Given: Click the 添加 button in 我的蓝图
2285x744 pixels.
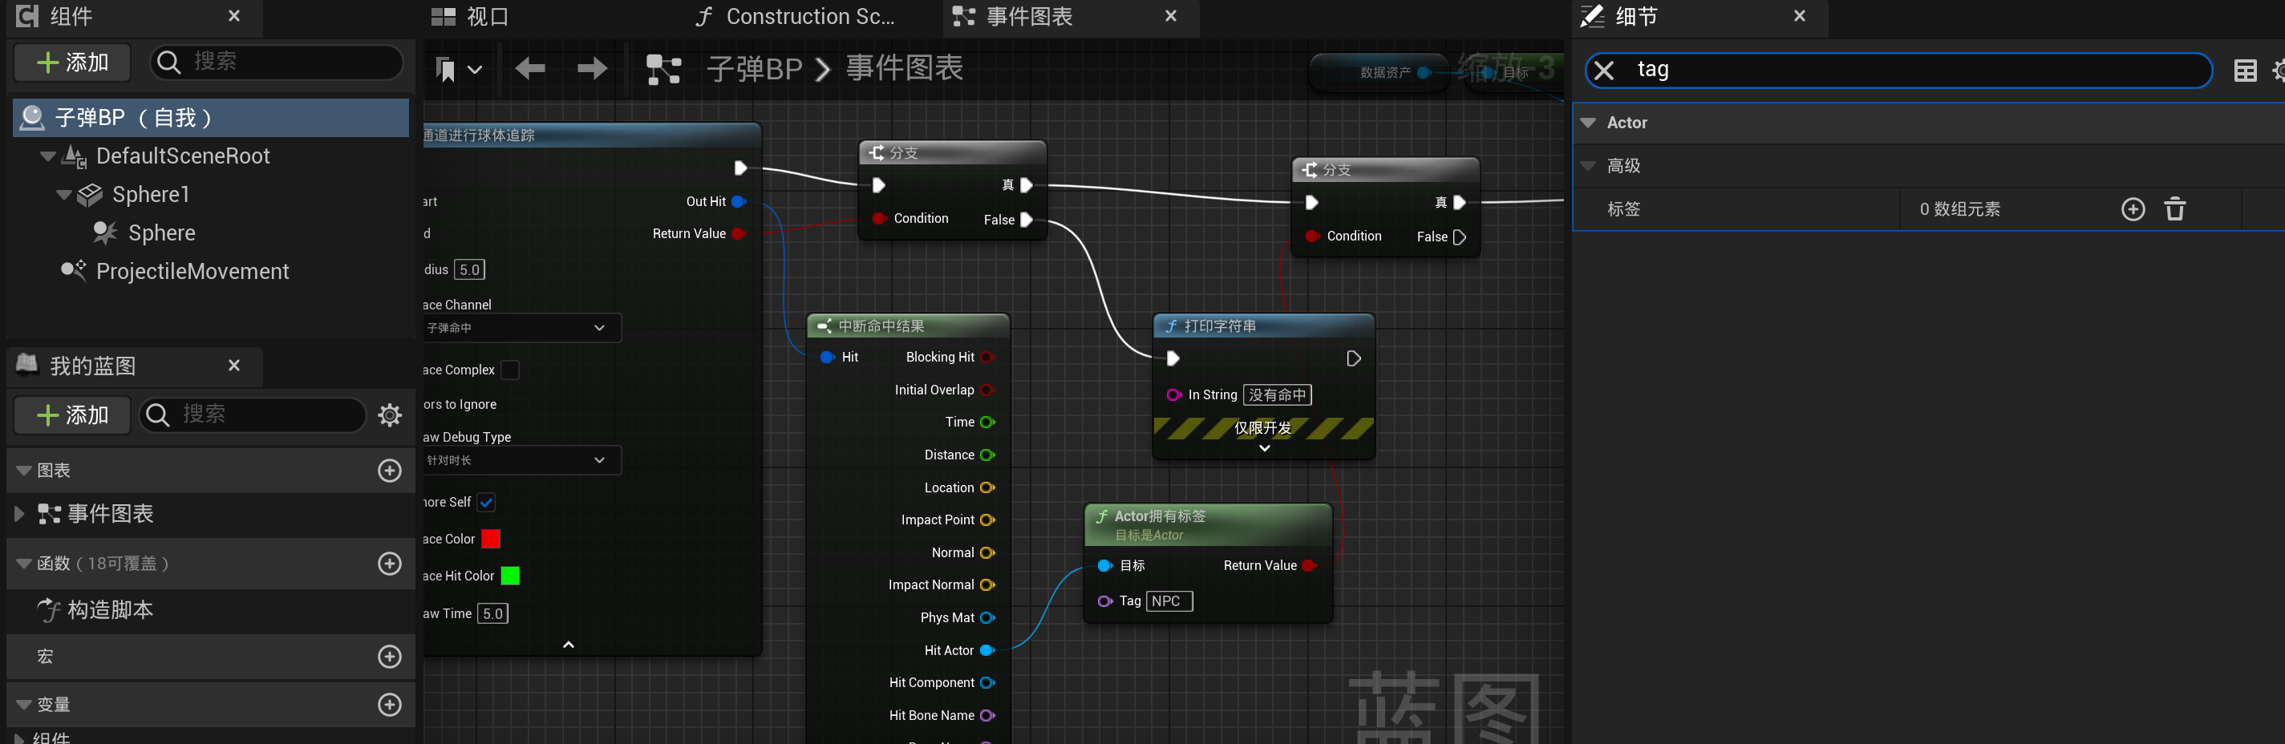Looking at the screenshot, I should 73,415.
